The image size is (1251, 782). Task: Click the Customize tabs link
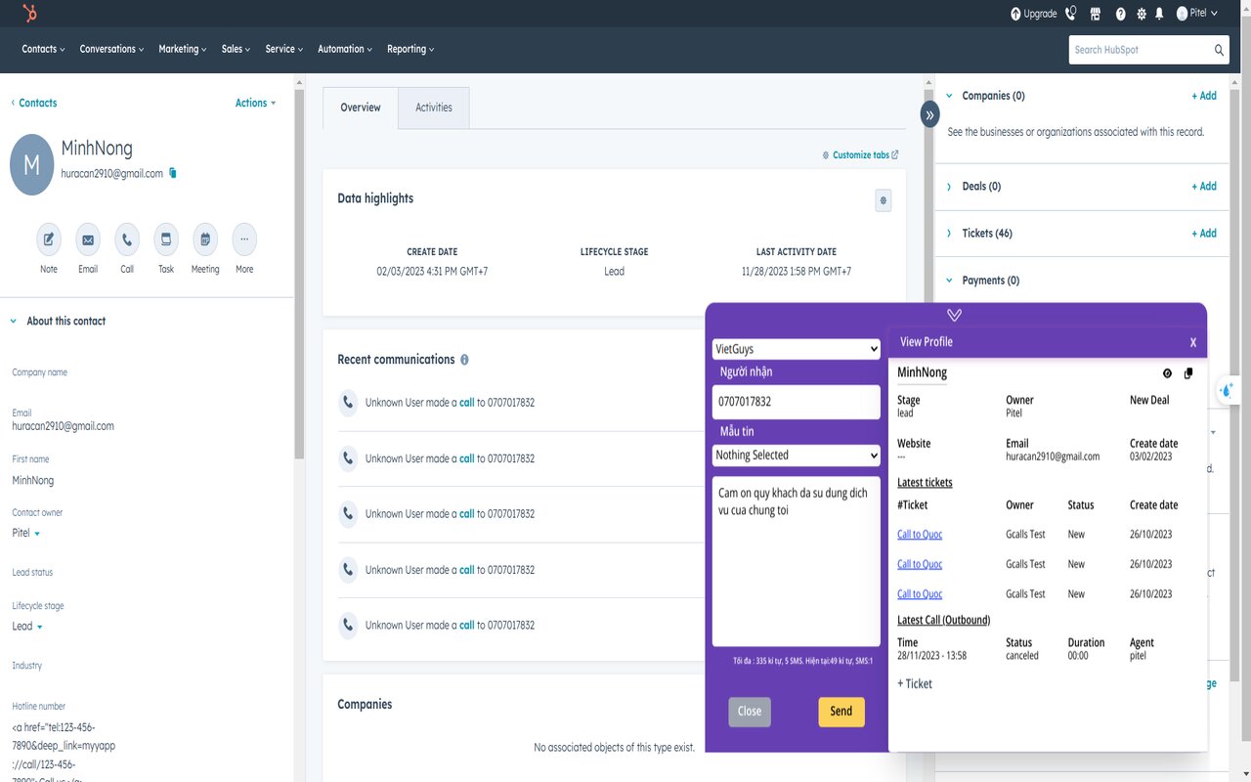click(x=860, y=155)
